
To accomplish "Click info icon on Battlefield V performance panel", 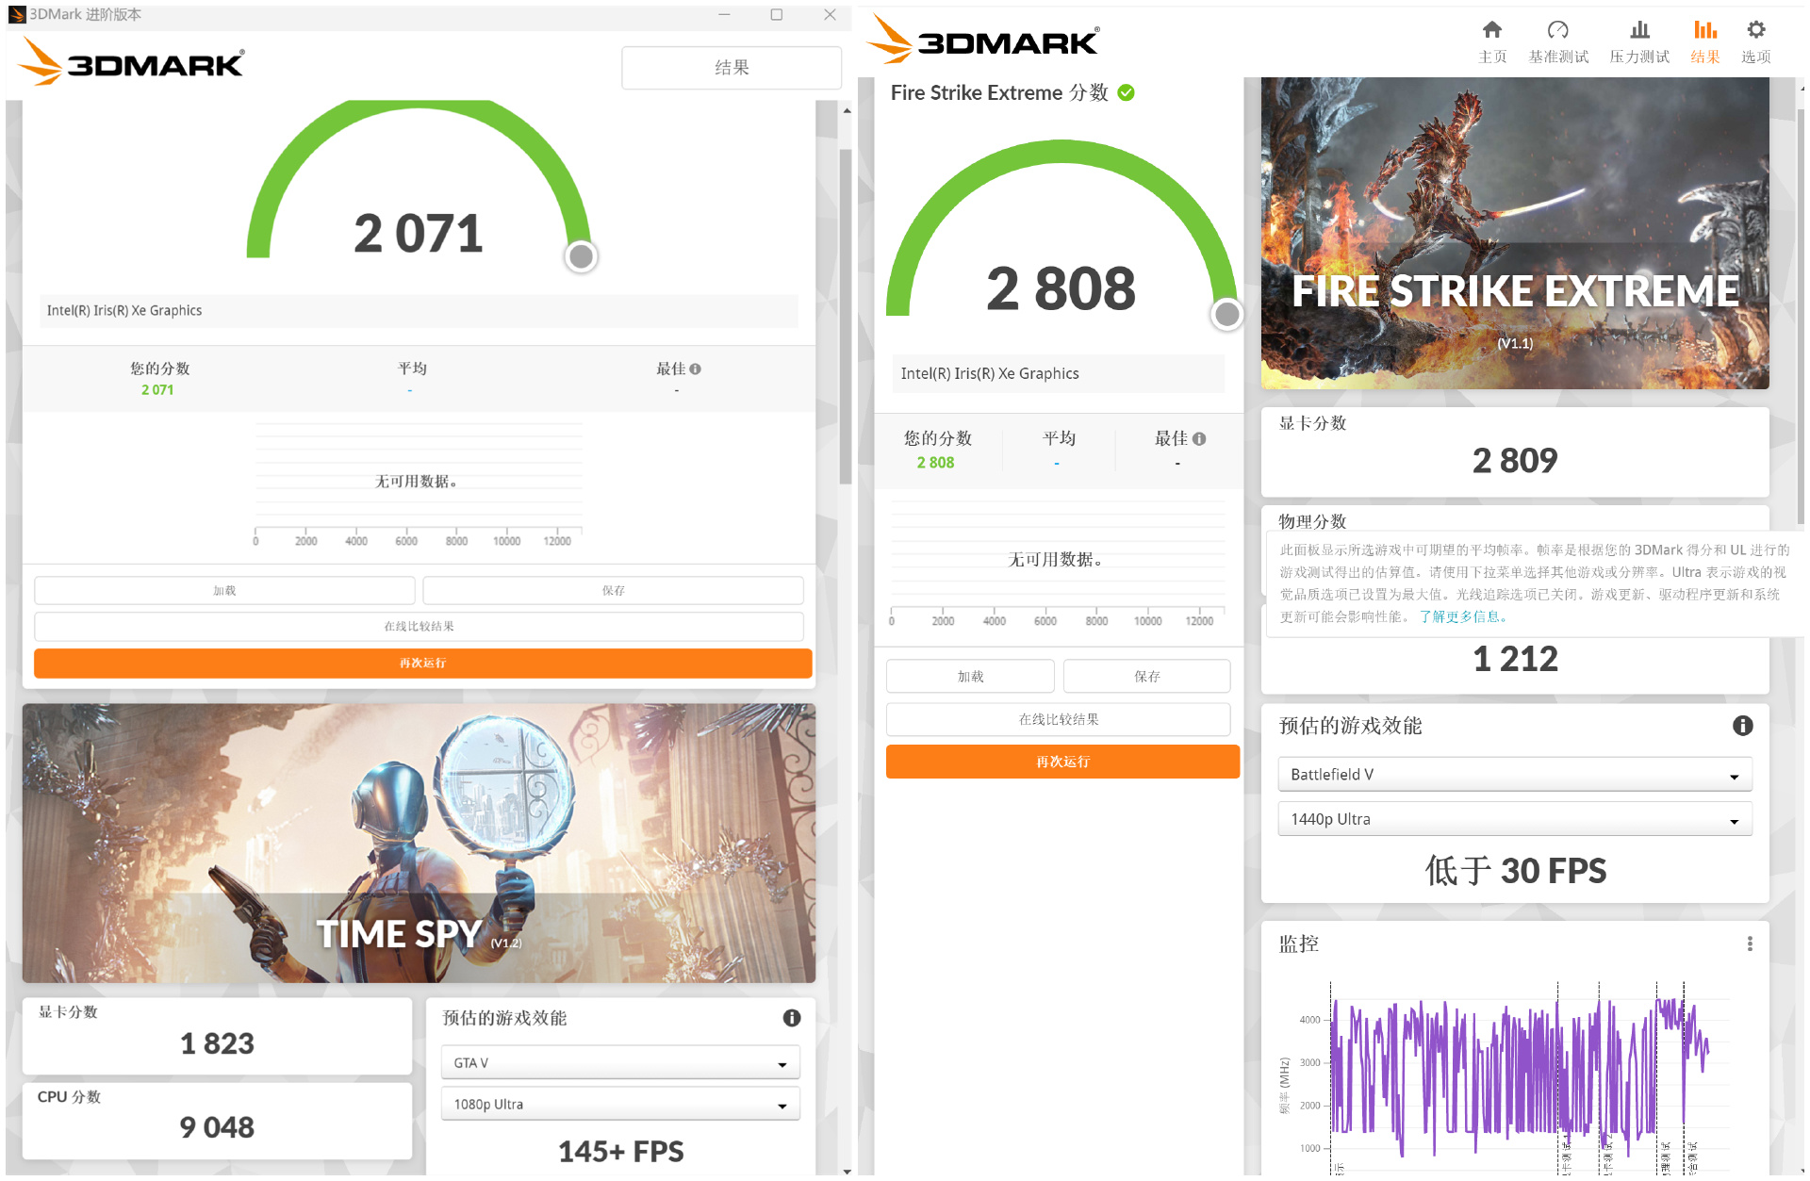I will [x=1742, y=725].
